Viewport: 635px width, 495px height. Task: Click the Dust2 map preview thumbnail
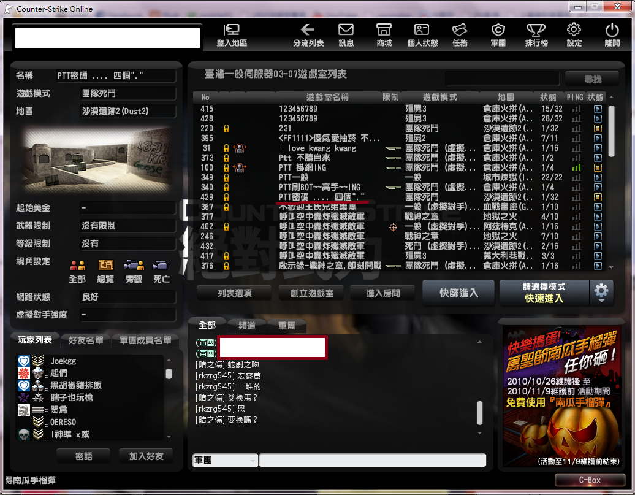click(x=97, y=159)
